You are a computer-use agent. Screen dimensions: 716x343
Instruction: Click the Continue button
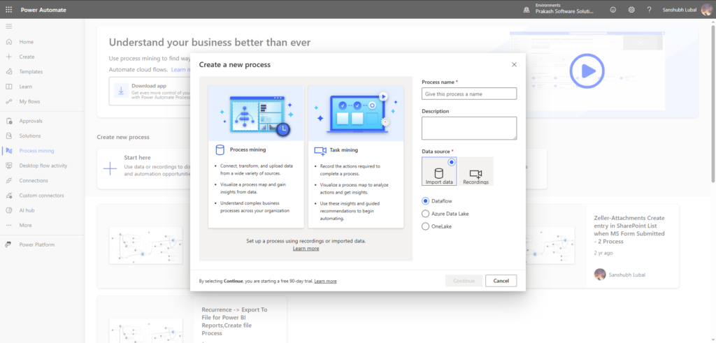(x=464, y=281)
